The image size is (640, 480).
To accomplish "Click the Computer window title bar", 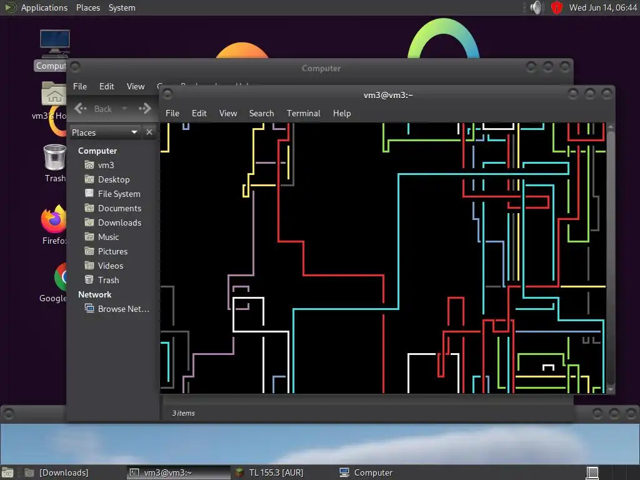I will pos(321,68).
